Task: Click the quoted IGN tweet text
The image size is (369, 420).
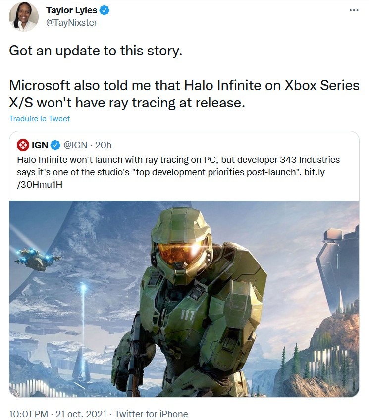Action: (x=178, y=172)
